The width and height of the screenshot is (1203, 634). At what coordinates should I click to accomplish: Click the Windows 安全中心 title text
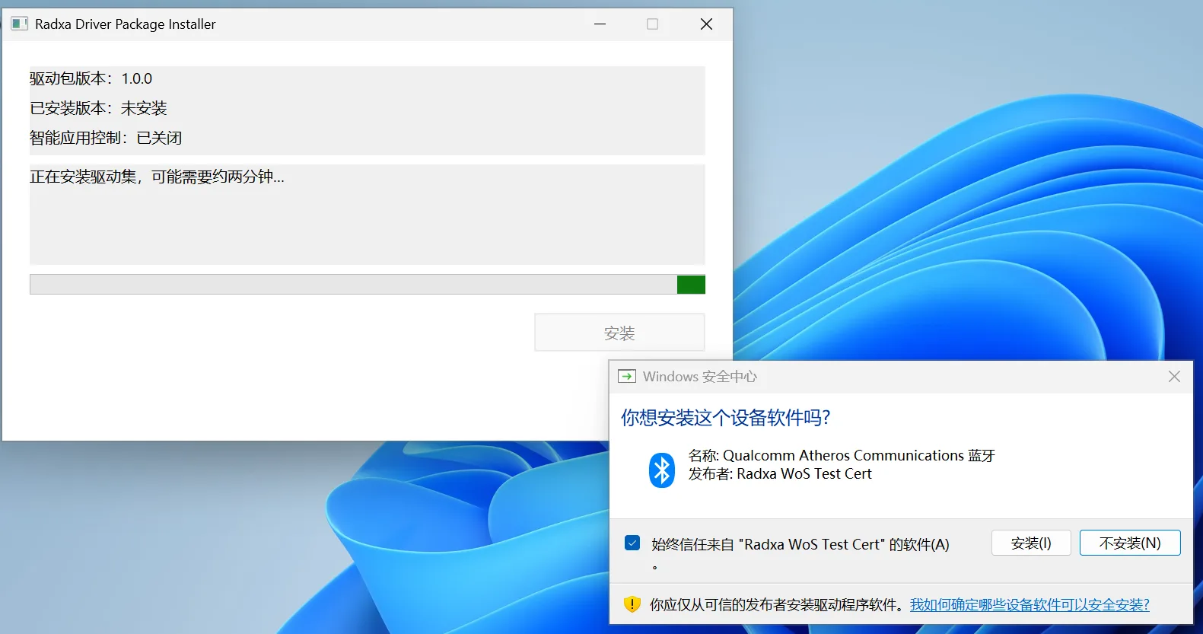[x=700, y=377]
